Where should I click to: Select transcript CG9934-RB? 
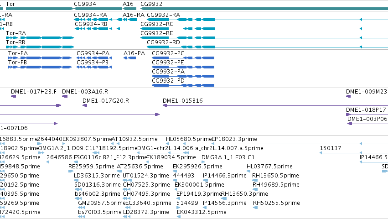91,24
